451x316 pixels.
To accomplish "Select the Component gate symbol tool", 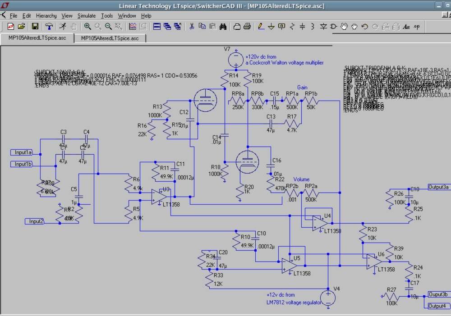I will [334, 27].
